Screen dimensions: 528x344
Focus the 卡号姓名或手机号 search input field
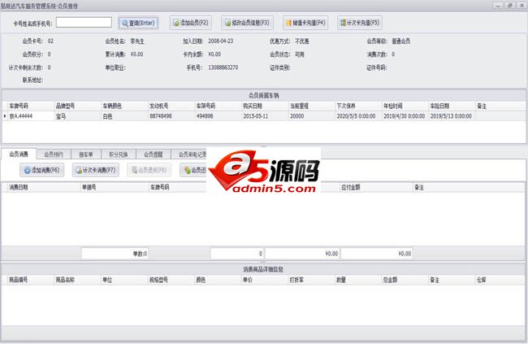point(84,23)
